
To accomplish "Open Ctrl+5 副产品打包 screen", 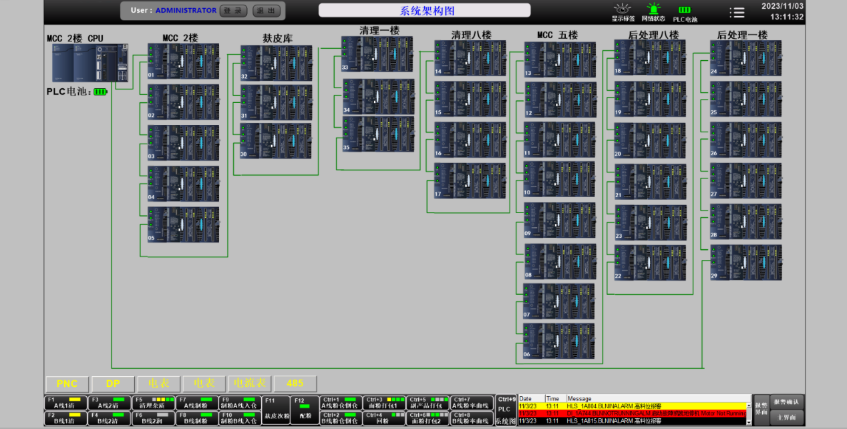I will 428,402.
